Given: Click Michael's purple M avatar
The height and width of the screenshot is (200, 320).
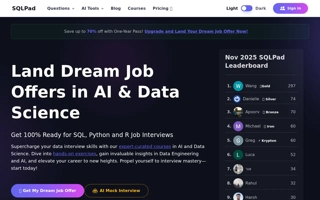Looking at the screenshot, I should (238, 126).
